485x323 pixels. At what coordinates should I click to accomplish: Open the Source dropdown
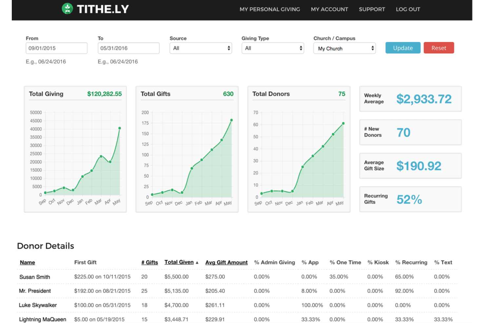point(201,48)
